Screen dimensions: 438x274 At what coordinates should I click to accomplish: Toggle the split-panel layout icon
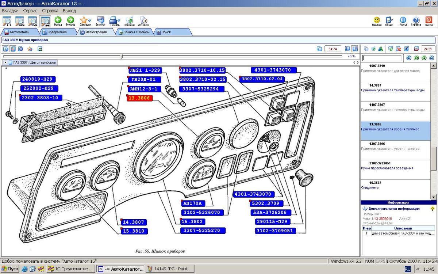pos(355,49)
